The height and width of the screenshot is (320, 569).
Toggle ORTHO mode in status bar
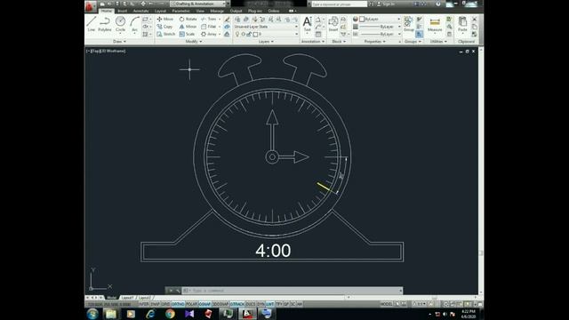coord(178,304)
